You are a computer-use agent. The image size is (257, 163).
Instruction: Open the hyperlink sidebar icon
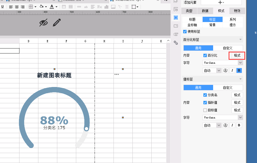176,43
